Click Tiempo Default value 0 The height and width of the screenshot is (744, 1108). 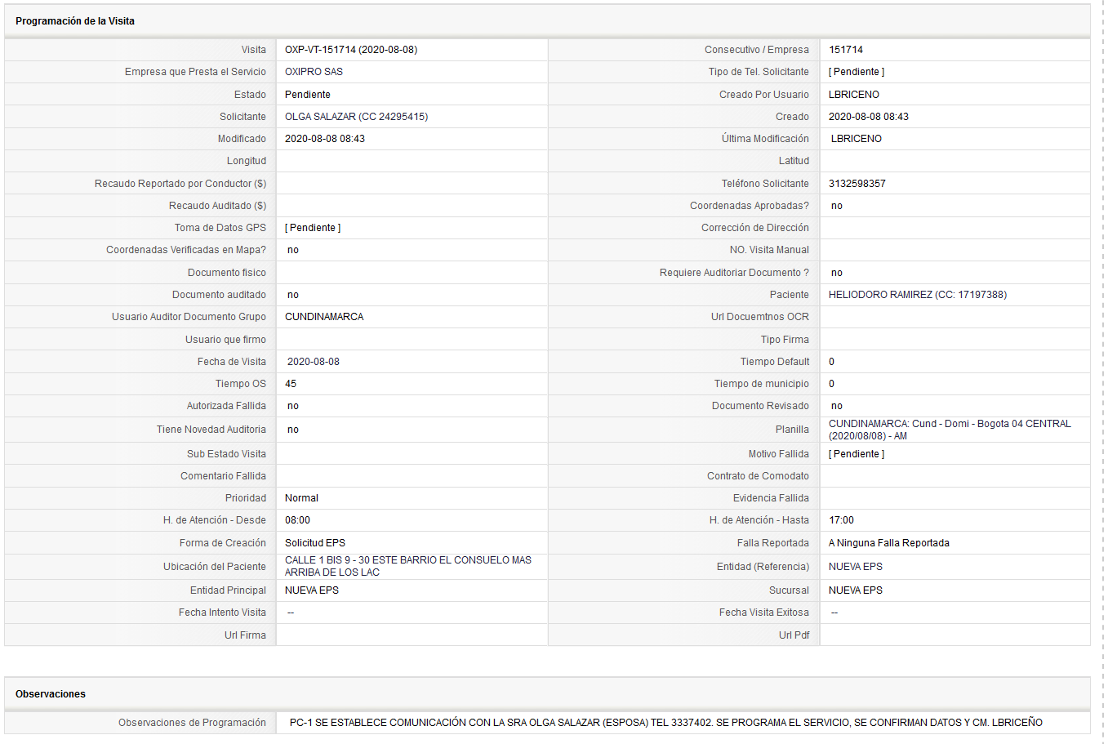[x=832, y=362]
